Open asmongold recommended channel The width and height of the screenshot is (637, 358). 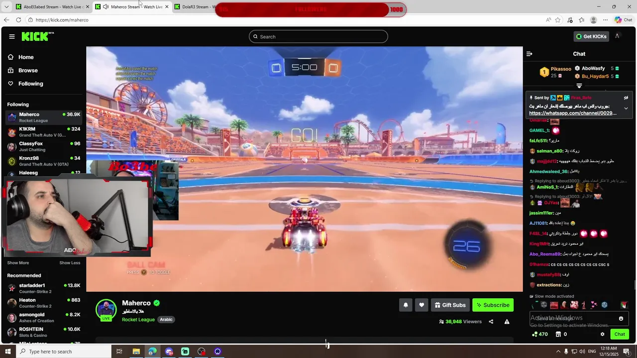coord(44,317)
